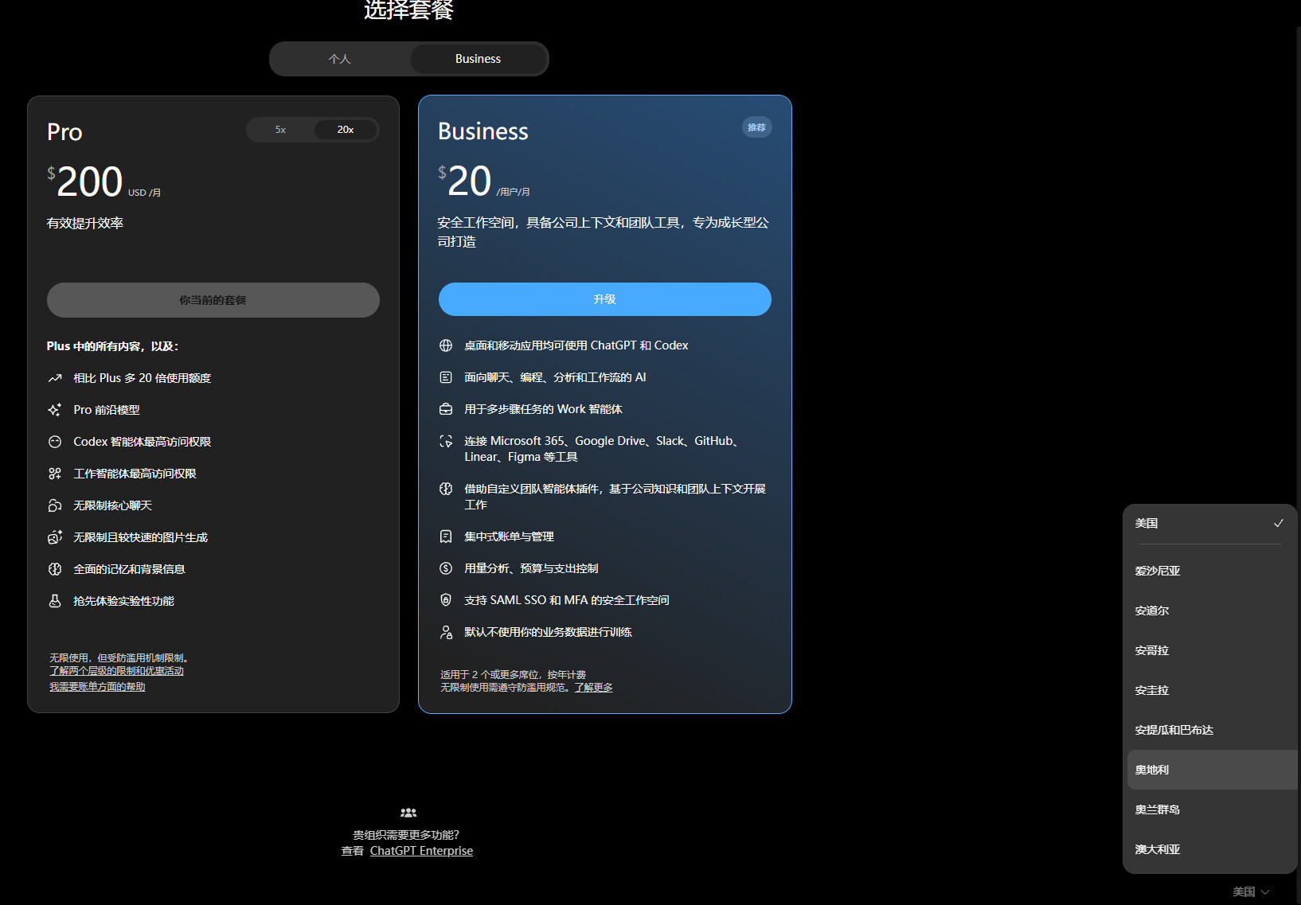
Task: Click the chat icon beside 无限制核心聊天
Action: click(x=55, y=505)
